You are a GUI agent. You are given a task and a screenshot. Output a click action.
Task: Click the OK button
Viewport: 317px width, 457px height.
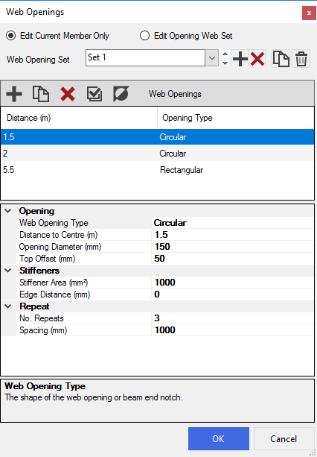219,438
